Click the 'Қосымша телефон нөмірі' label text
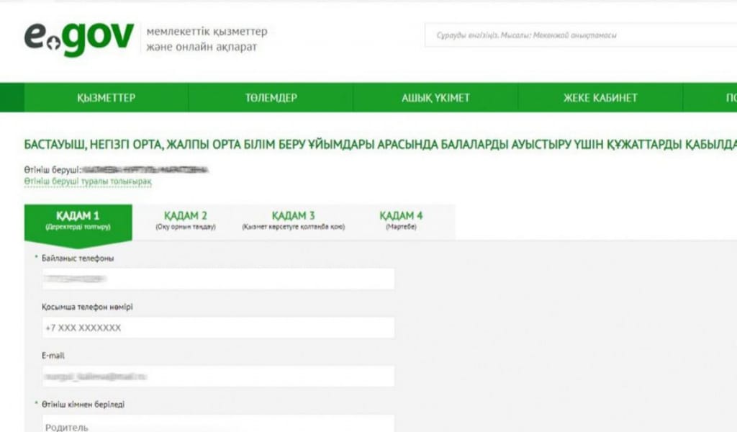This screenshot has height=432, width=737. (87, 307)
